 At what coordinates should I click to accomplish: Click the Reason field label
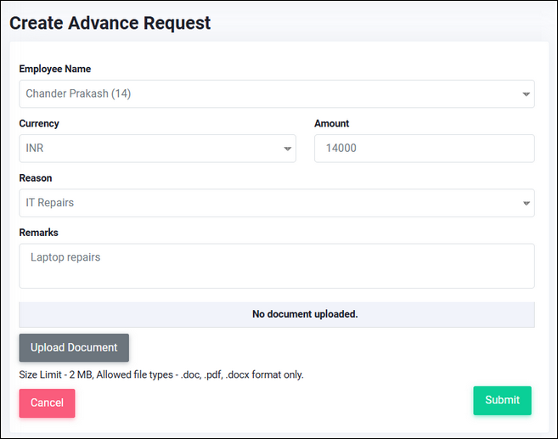click(36, 178)
